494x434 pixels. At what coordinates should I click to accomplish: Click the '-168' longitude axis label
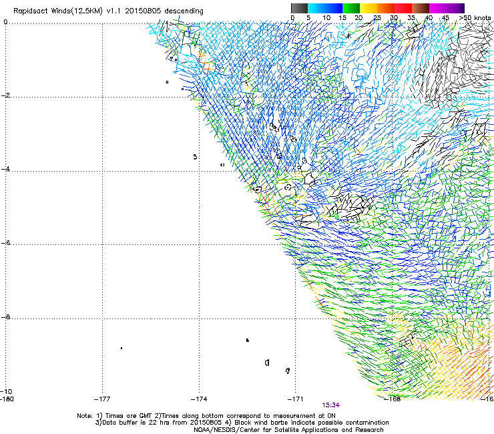tap(393, 399)
